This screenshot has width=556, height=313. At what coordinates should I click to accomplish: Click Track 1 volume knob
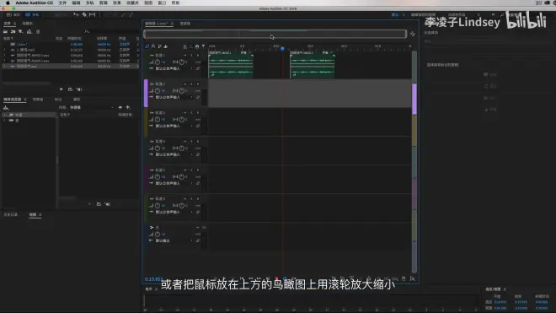coord(157,62)
